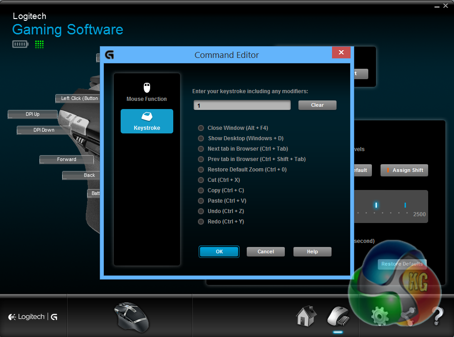Choose Next tab in Browser (Ctrl + Tab)

pyautogui.click(x=201, y=149)
